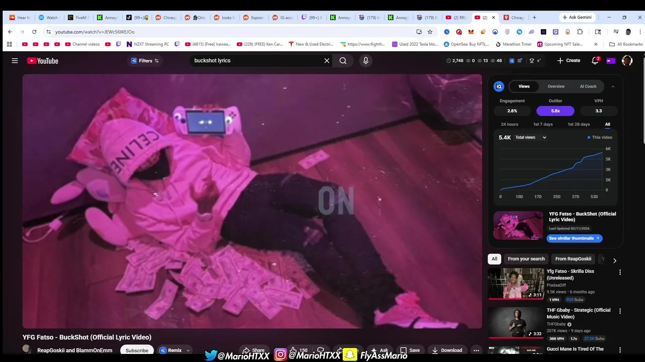Open the 'NZXT Streaming PC' bookmark
The height and width of the screenshot is (362, 645).
pos(148,44)
